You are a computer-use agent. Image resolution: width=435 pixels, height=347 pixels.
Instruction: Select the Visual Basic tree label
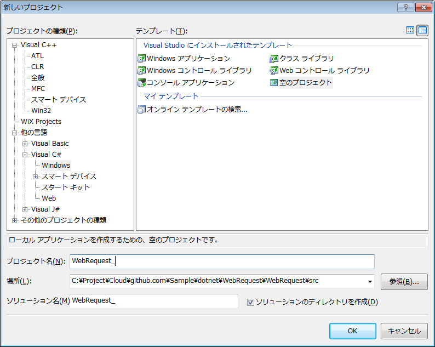tap(50, 144)
